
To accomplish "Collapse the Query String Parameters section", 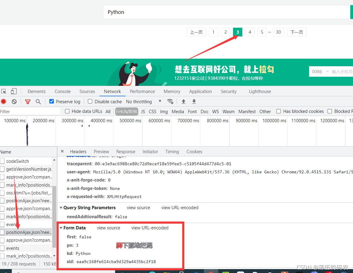I will click(61, 207).
